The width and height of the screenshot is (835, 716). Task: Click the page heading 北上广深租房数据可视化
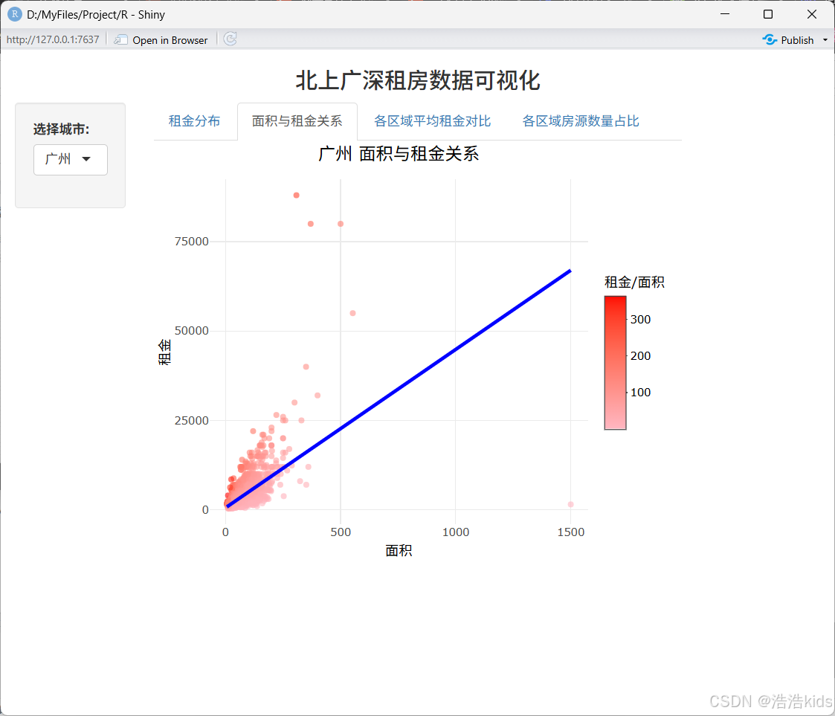click(418, 81)
